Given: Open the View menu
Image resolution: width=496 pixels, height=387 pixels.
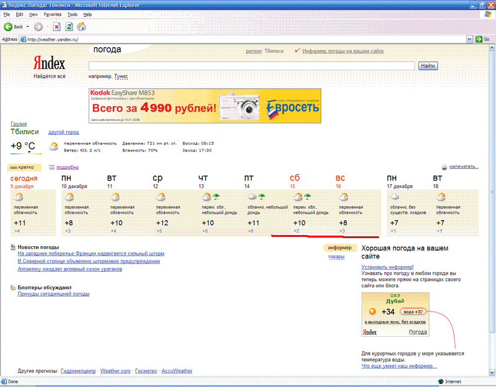Looking at the screenshot, I should [x=33, y=14].
